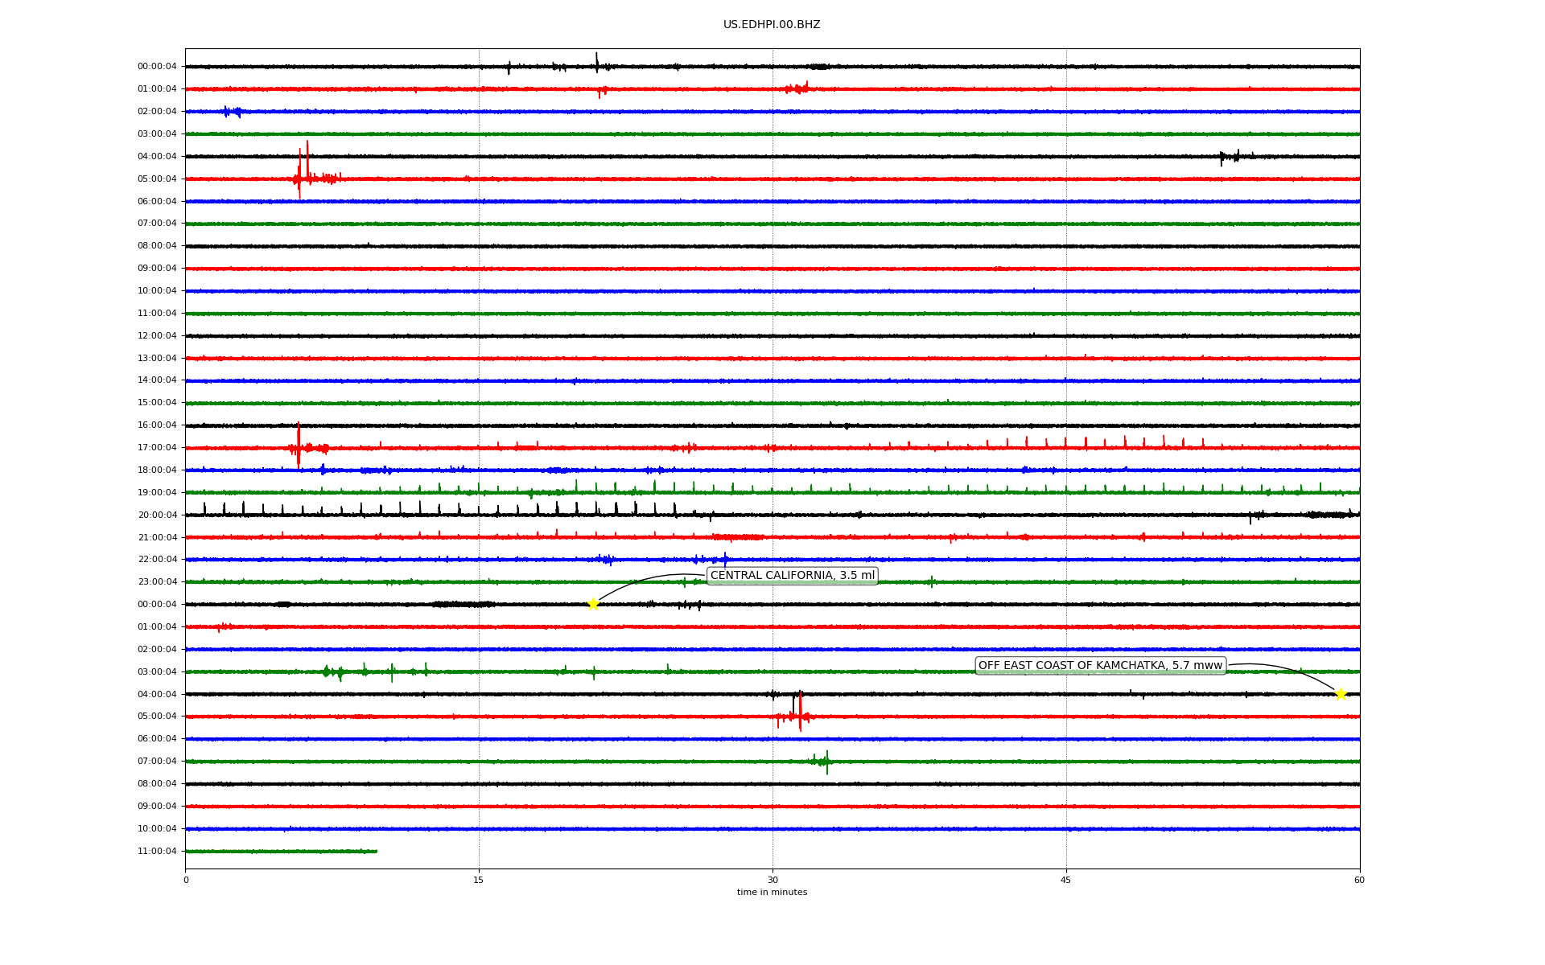Click the time in minutes axis label
The width and height of the screenshot is (1545, 965).
click(772, 892)
